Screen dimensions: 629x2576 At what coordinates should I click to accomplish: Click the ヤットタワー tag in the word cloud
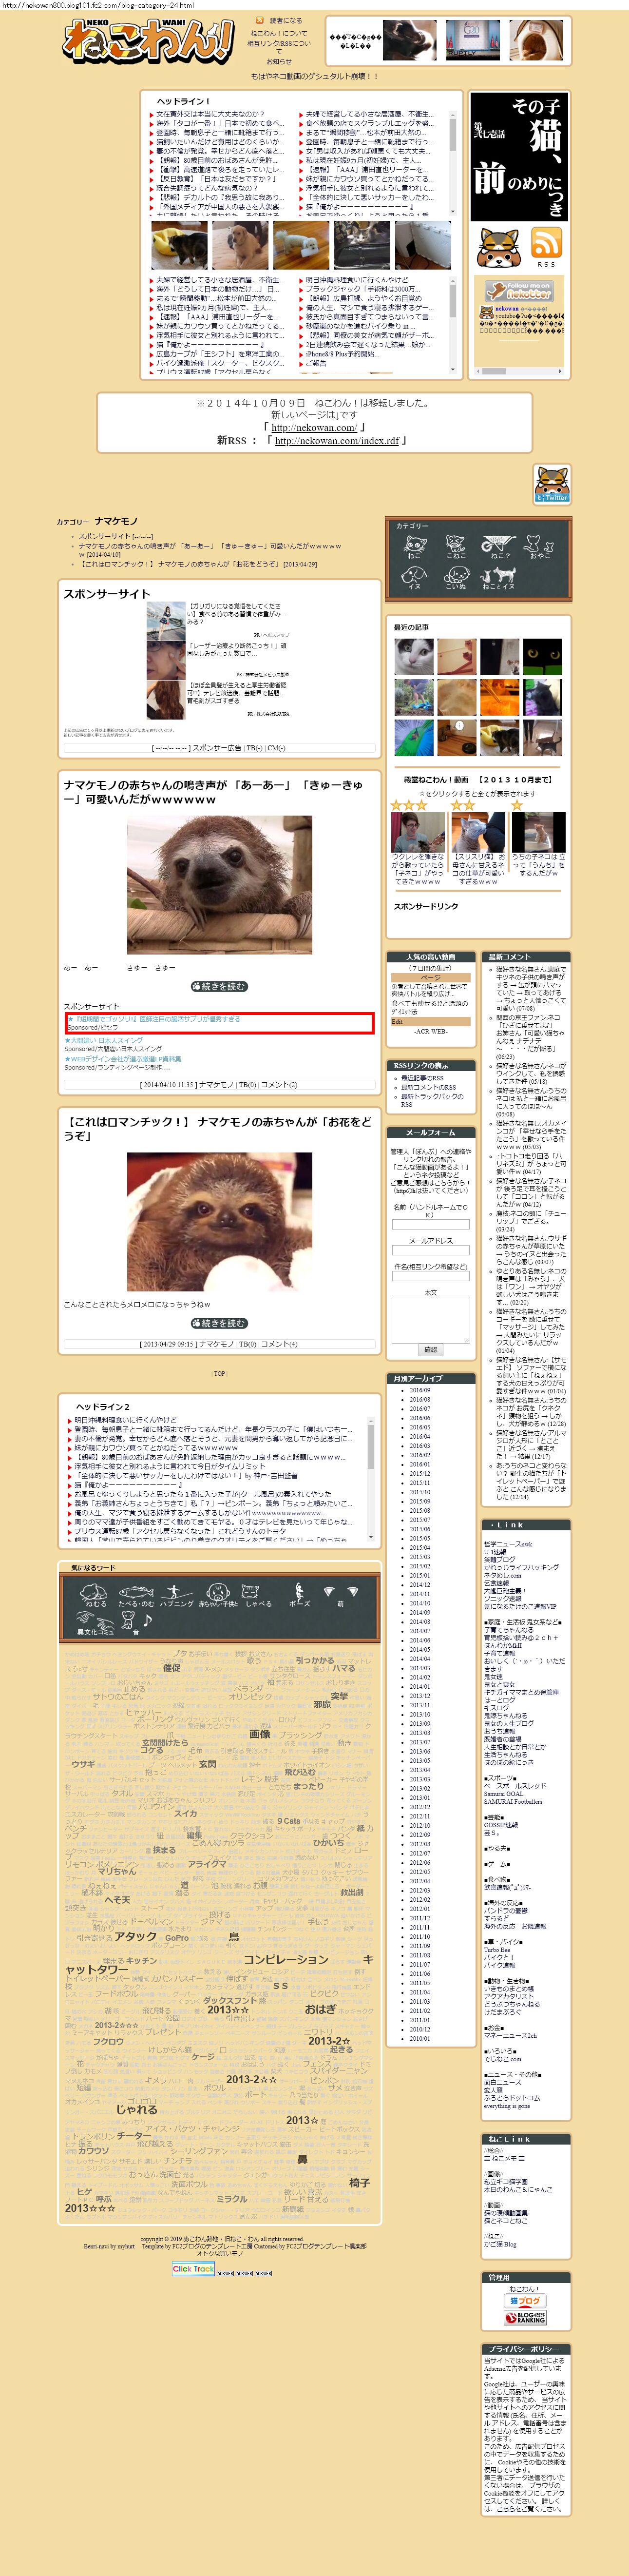(x=97, y=1969)
